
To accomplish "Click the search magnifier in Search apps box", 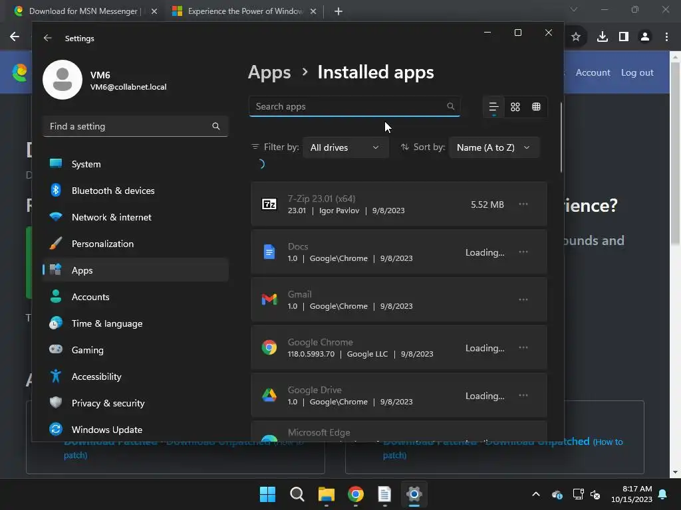I will click(450, 106).
